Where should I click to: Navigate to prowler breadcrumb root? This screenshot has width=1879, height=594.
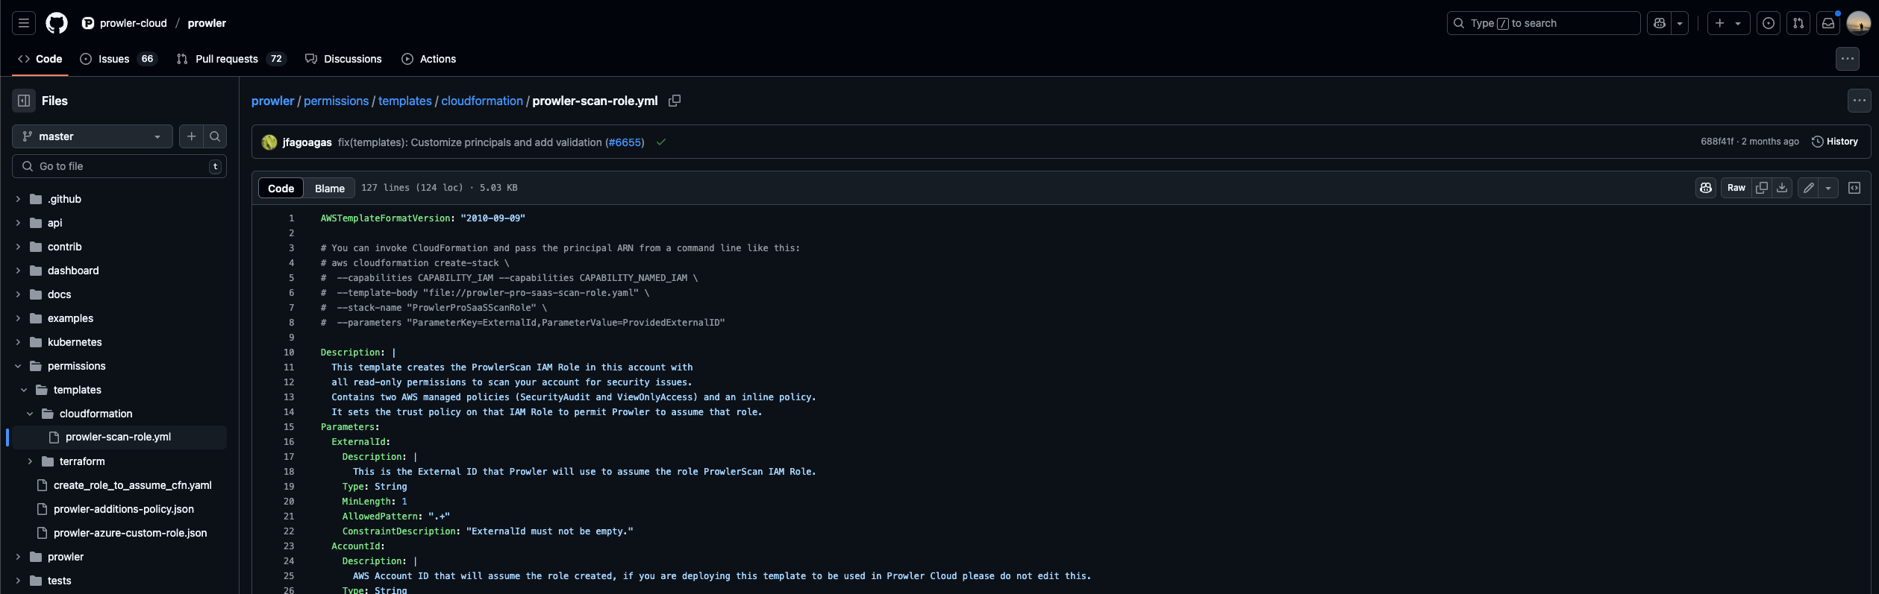pyautogui.click(x=273, y=101)
